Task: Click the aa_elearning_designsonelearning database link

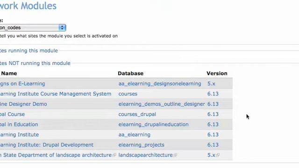Action: [160, 84]
